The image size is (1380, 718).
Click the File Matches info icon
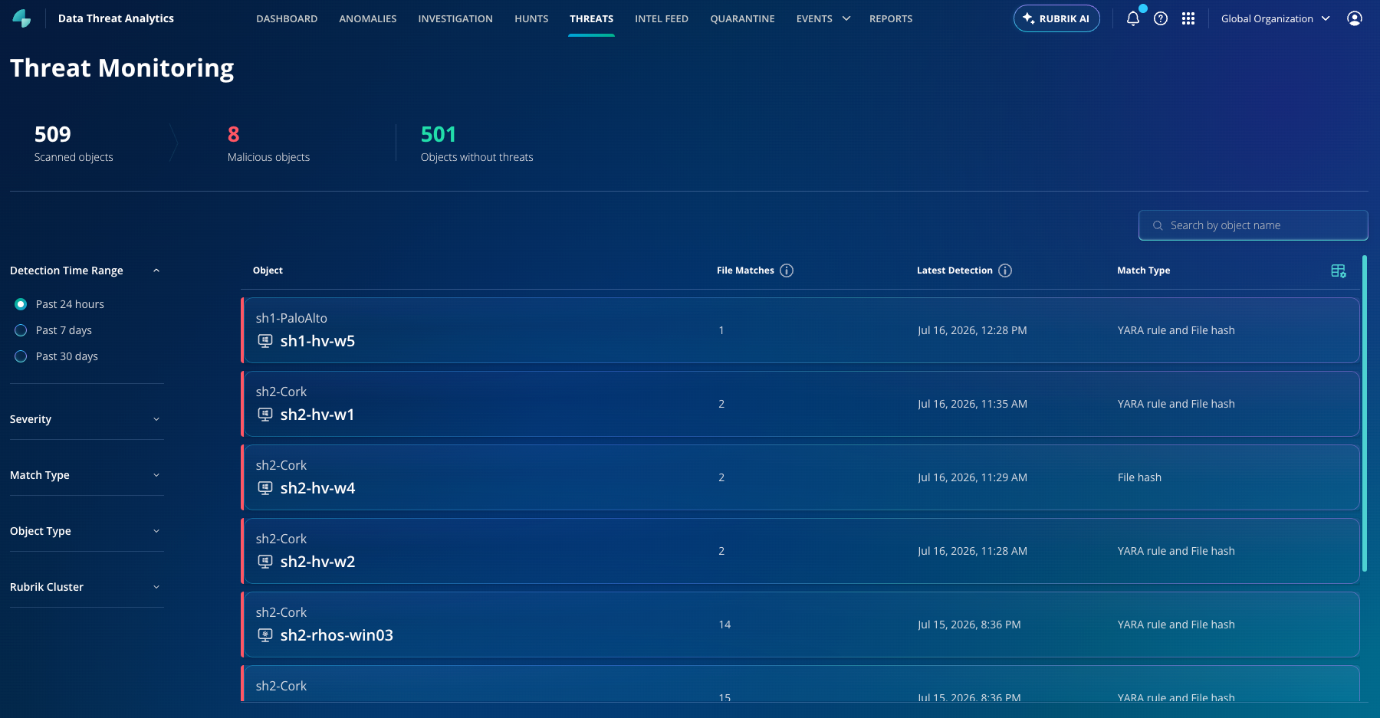787,270
